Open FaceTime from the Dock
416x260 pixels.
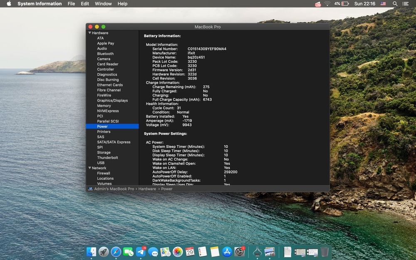click(x=128, y=252)
